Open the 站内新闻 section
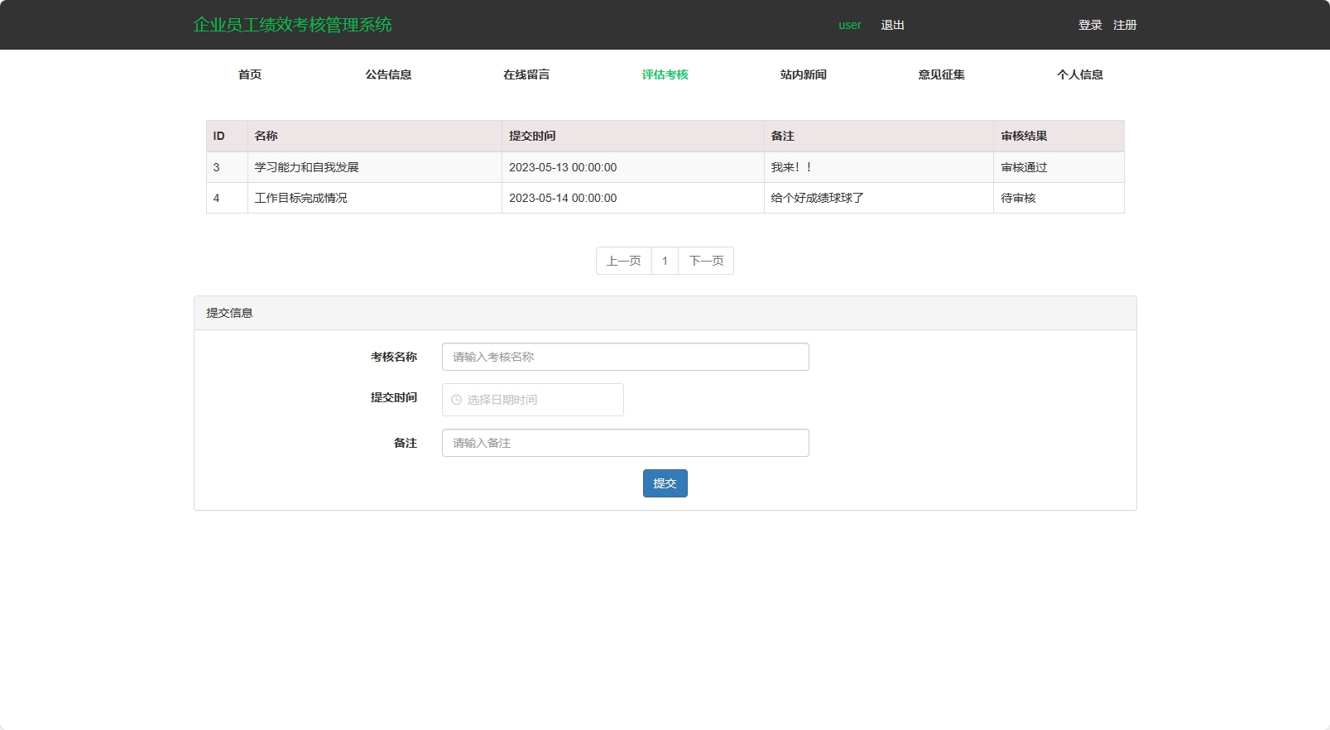Image resolution: width=1330 pixels, height=730 pixels. pos(803,74)
